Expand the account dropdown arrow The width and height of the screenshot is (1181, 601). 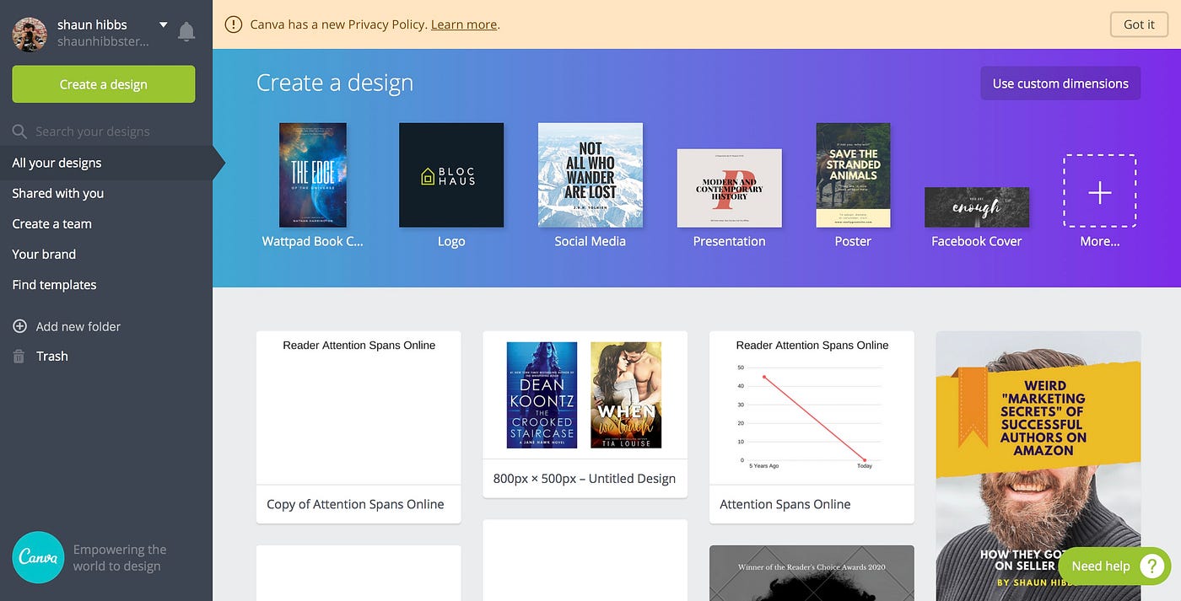[x=164, y=24]
